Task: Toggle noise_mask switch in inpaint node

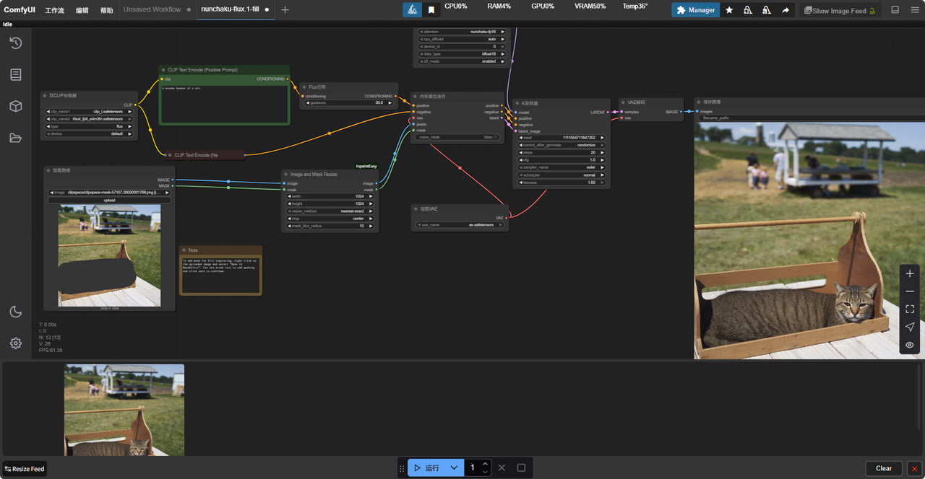Action: coord(495,137)
